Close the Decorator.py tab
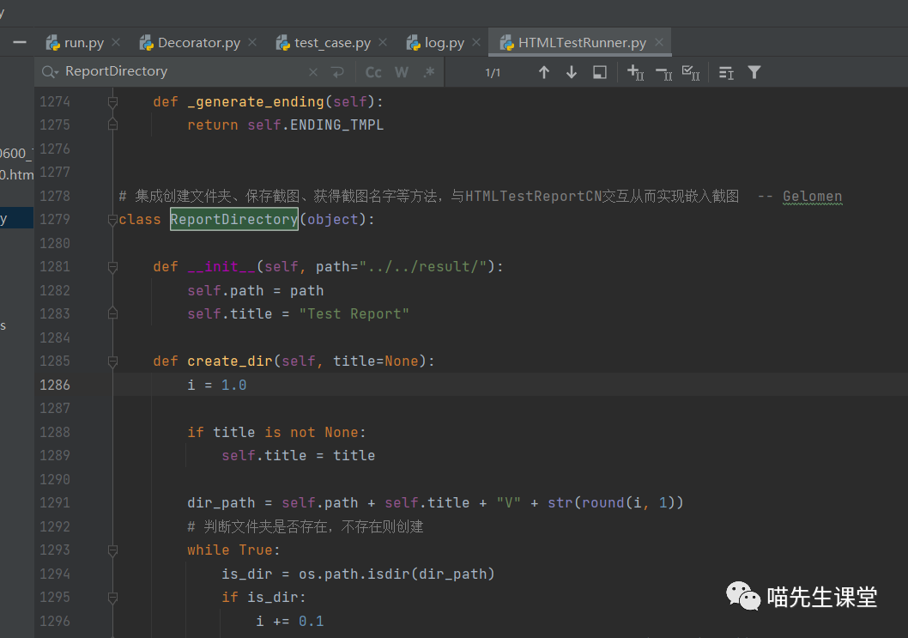 tap(252, 42)
